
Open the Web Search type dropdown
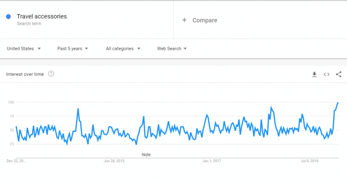(172, 48)
